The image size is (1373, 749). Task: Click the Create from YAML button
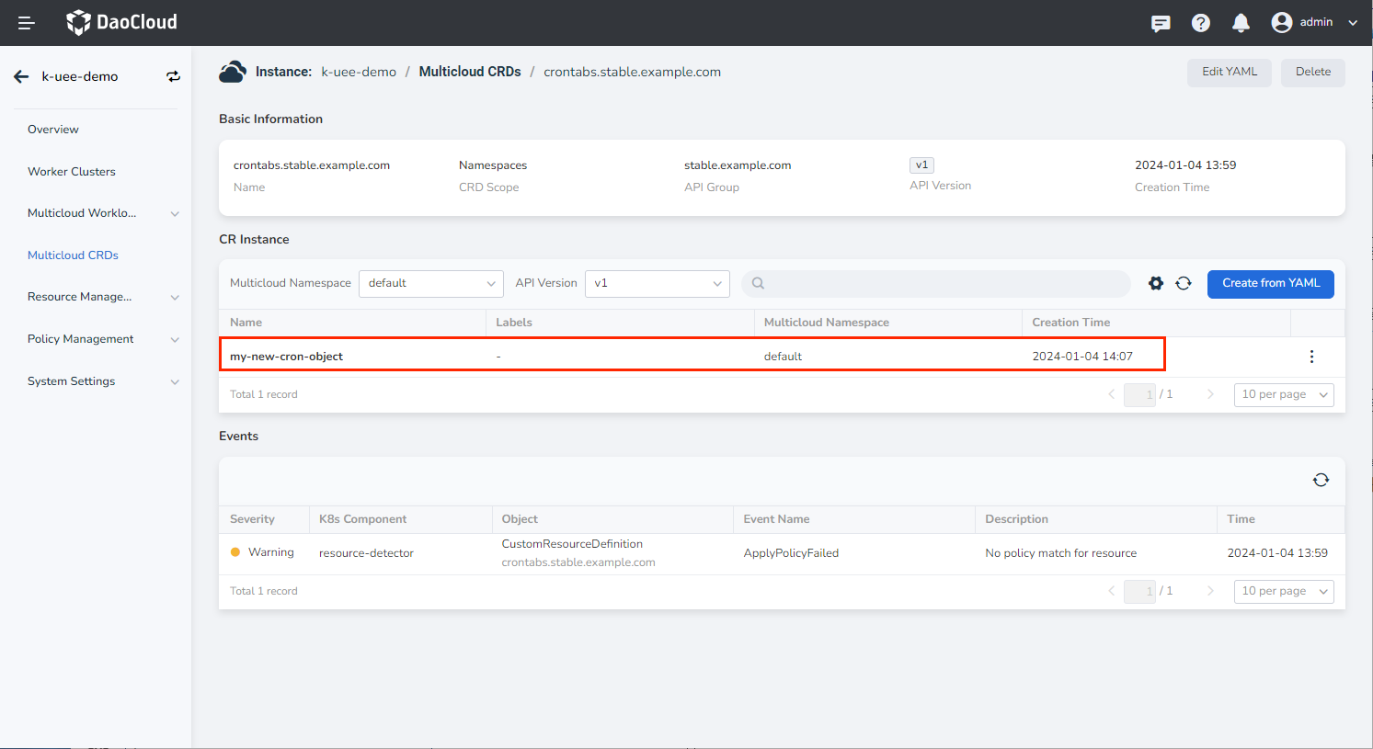pos(1270,283)
